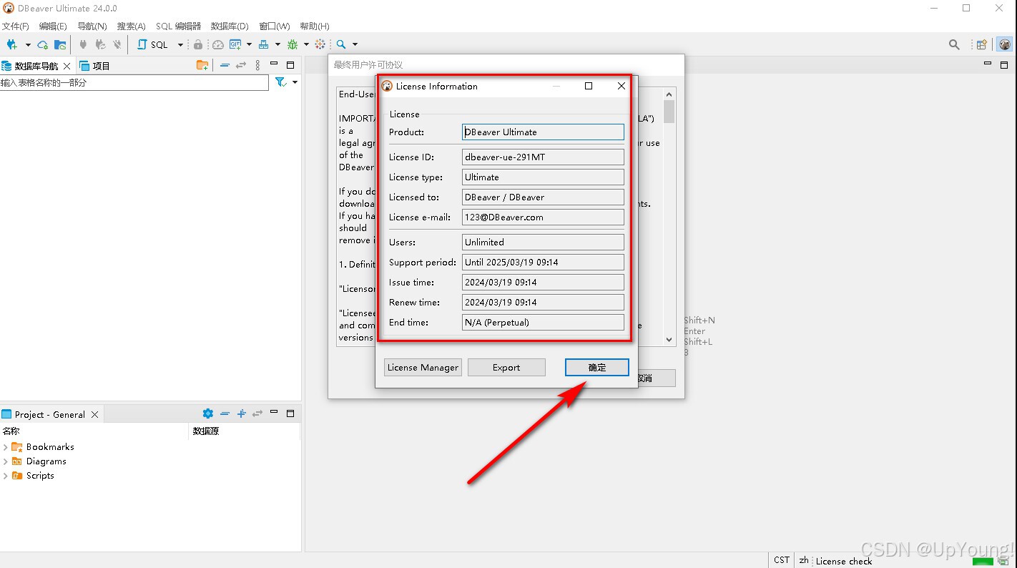The width and height of the screenshot is (1017, 568).
Task: Open the 窗口(W) menu
Action: pyautogui.click(x=274, y=26)
